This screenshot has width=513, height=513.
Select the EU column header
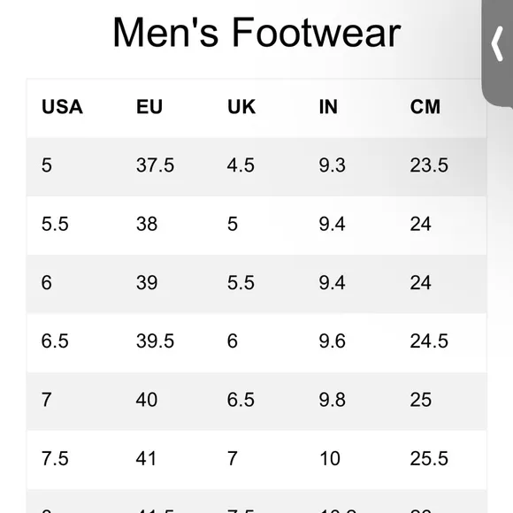point(149,107)
